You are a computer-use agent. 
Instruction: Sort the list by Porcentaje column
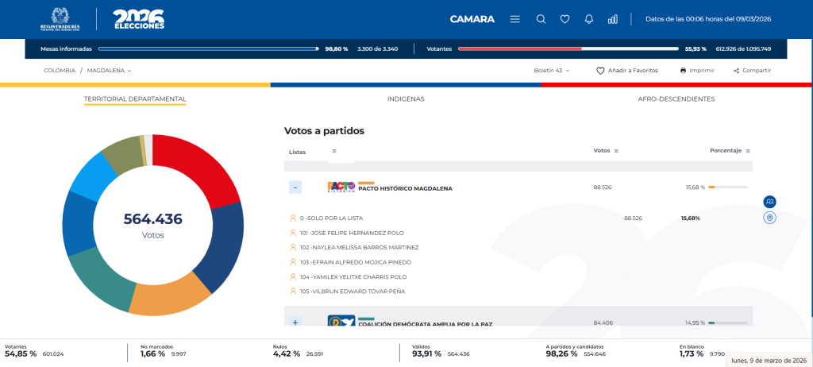[x=748, y=151]
